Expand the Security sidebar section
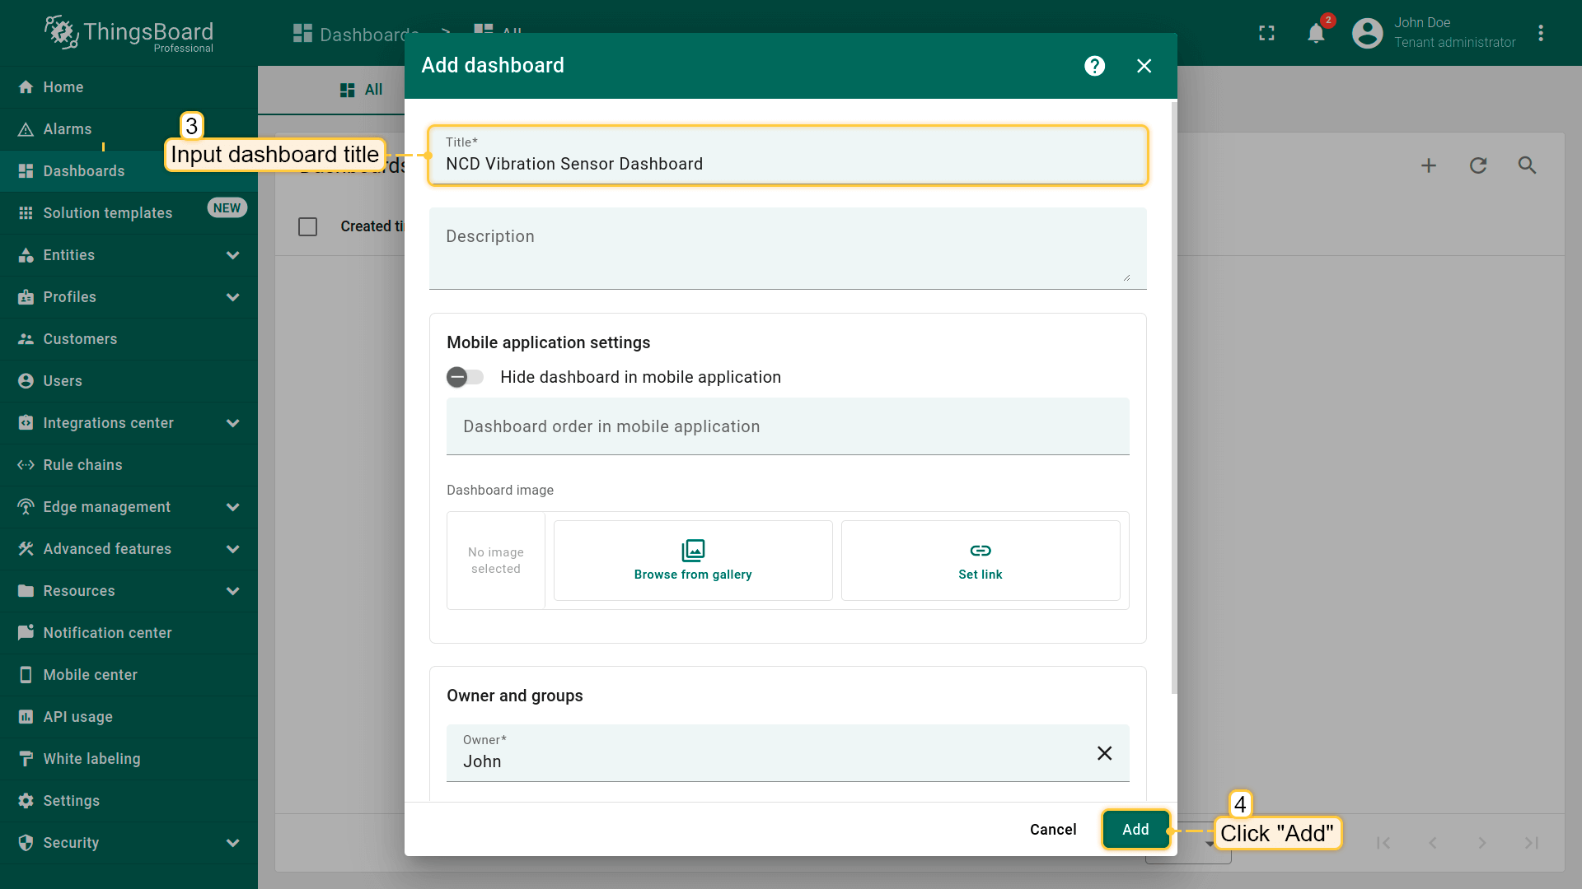The image size is (1582, 889). pyautogui.click(x=232, y=843)
